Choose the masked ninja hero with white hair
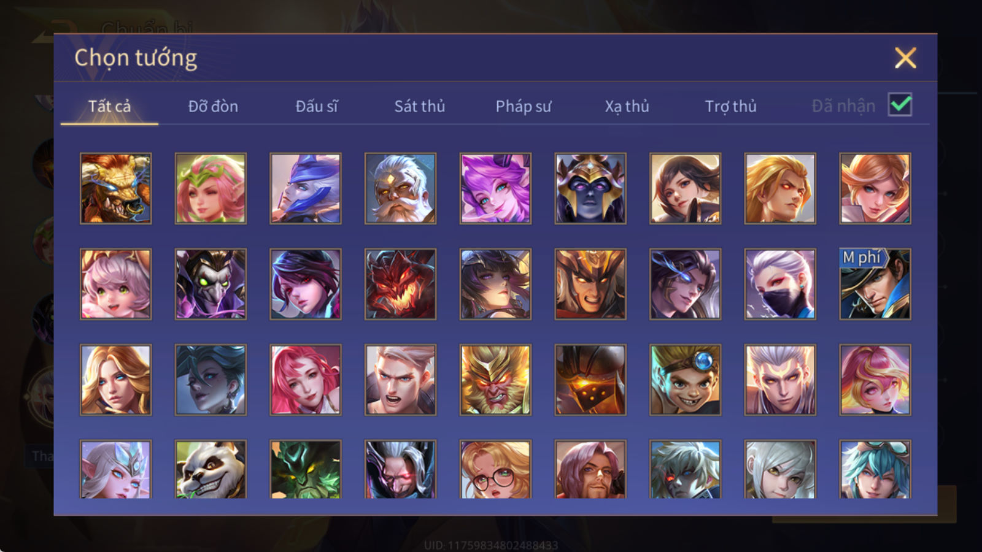 pyautogui.click(x=780, y=284)
